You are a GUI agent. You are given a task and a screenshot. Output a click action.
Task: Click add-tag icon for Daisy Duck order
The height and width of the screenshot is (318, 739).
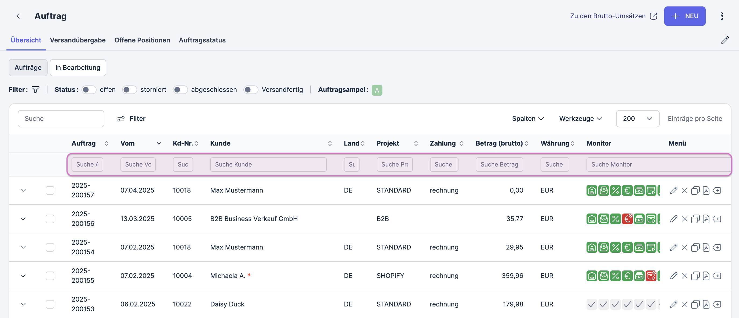tap(717, 304)
